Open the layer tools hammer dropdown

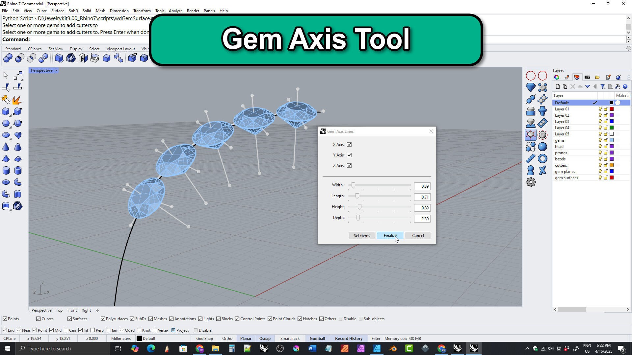coord(618,87)
